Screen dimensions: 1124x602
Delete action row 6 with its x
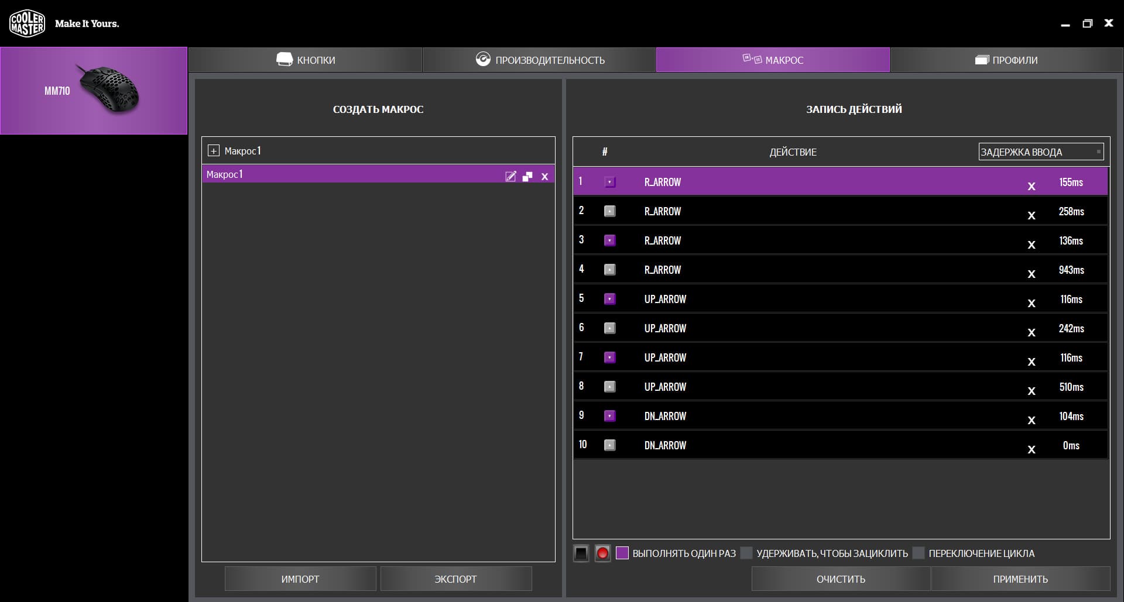[x=1032, y=333]
